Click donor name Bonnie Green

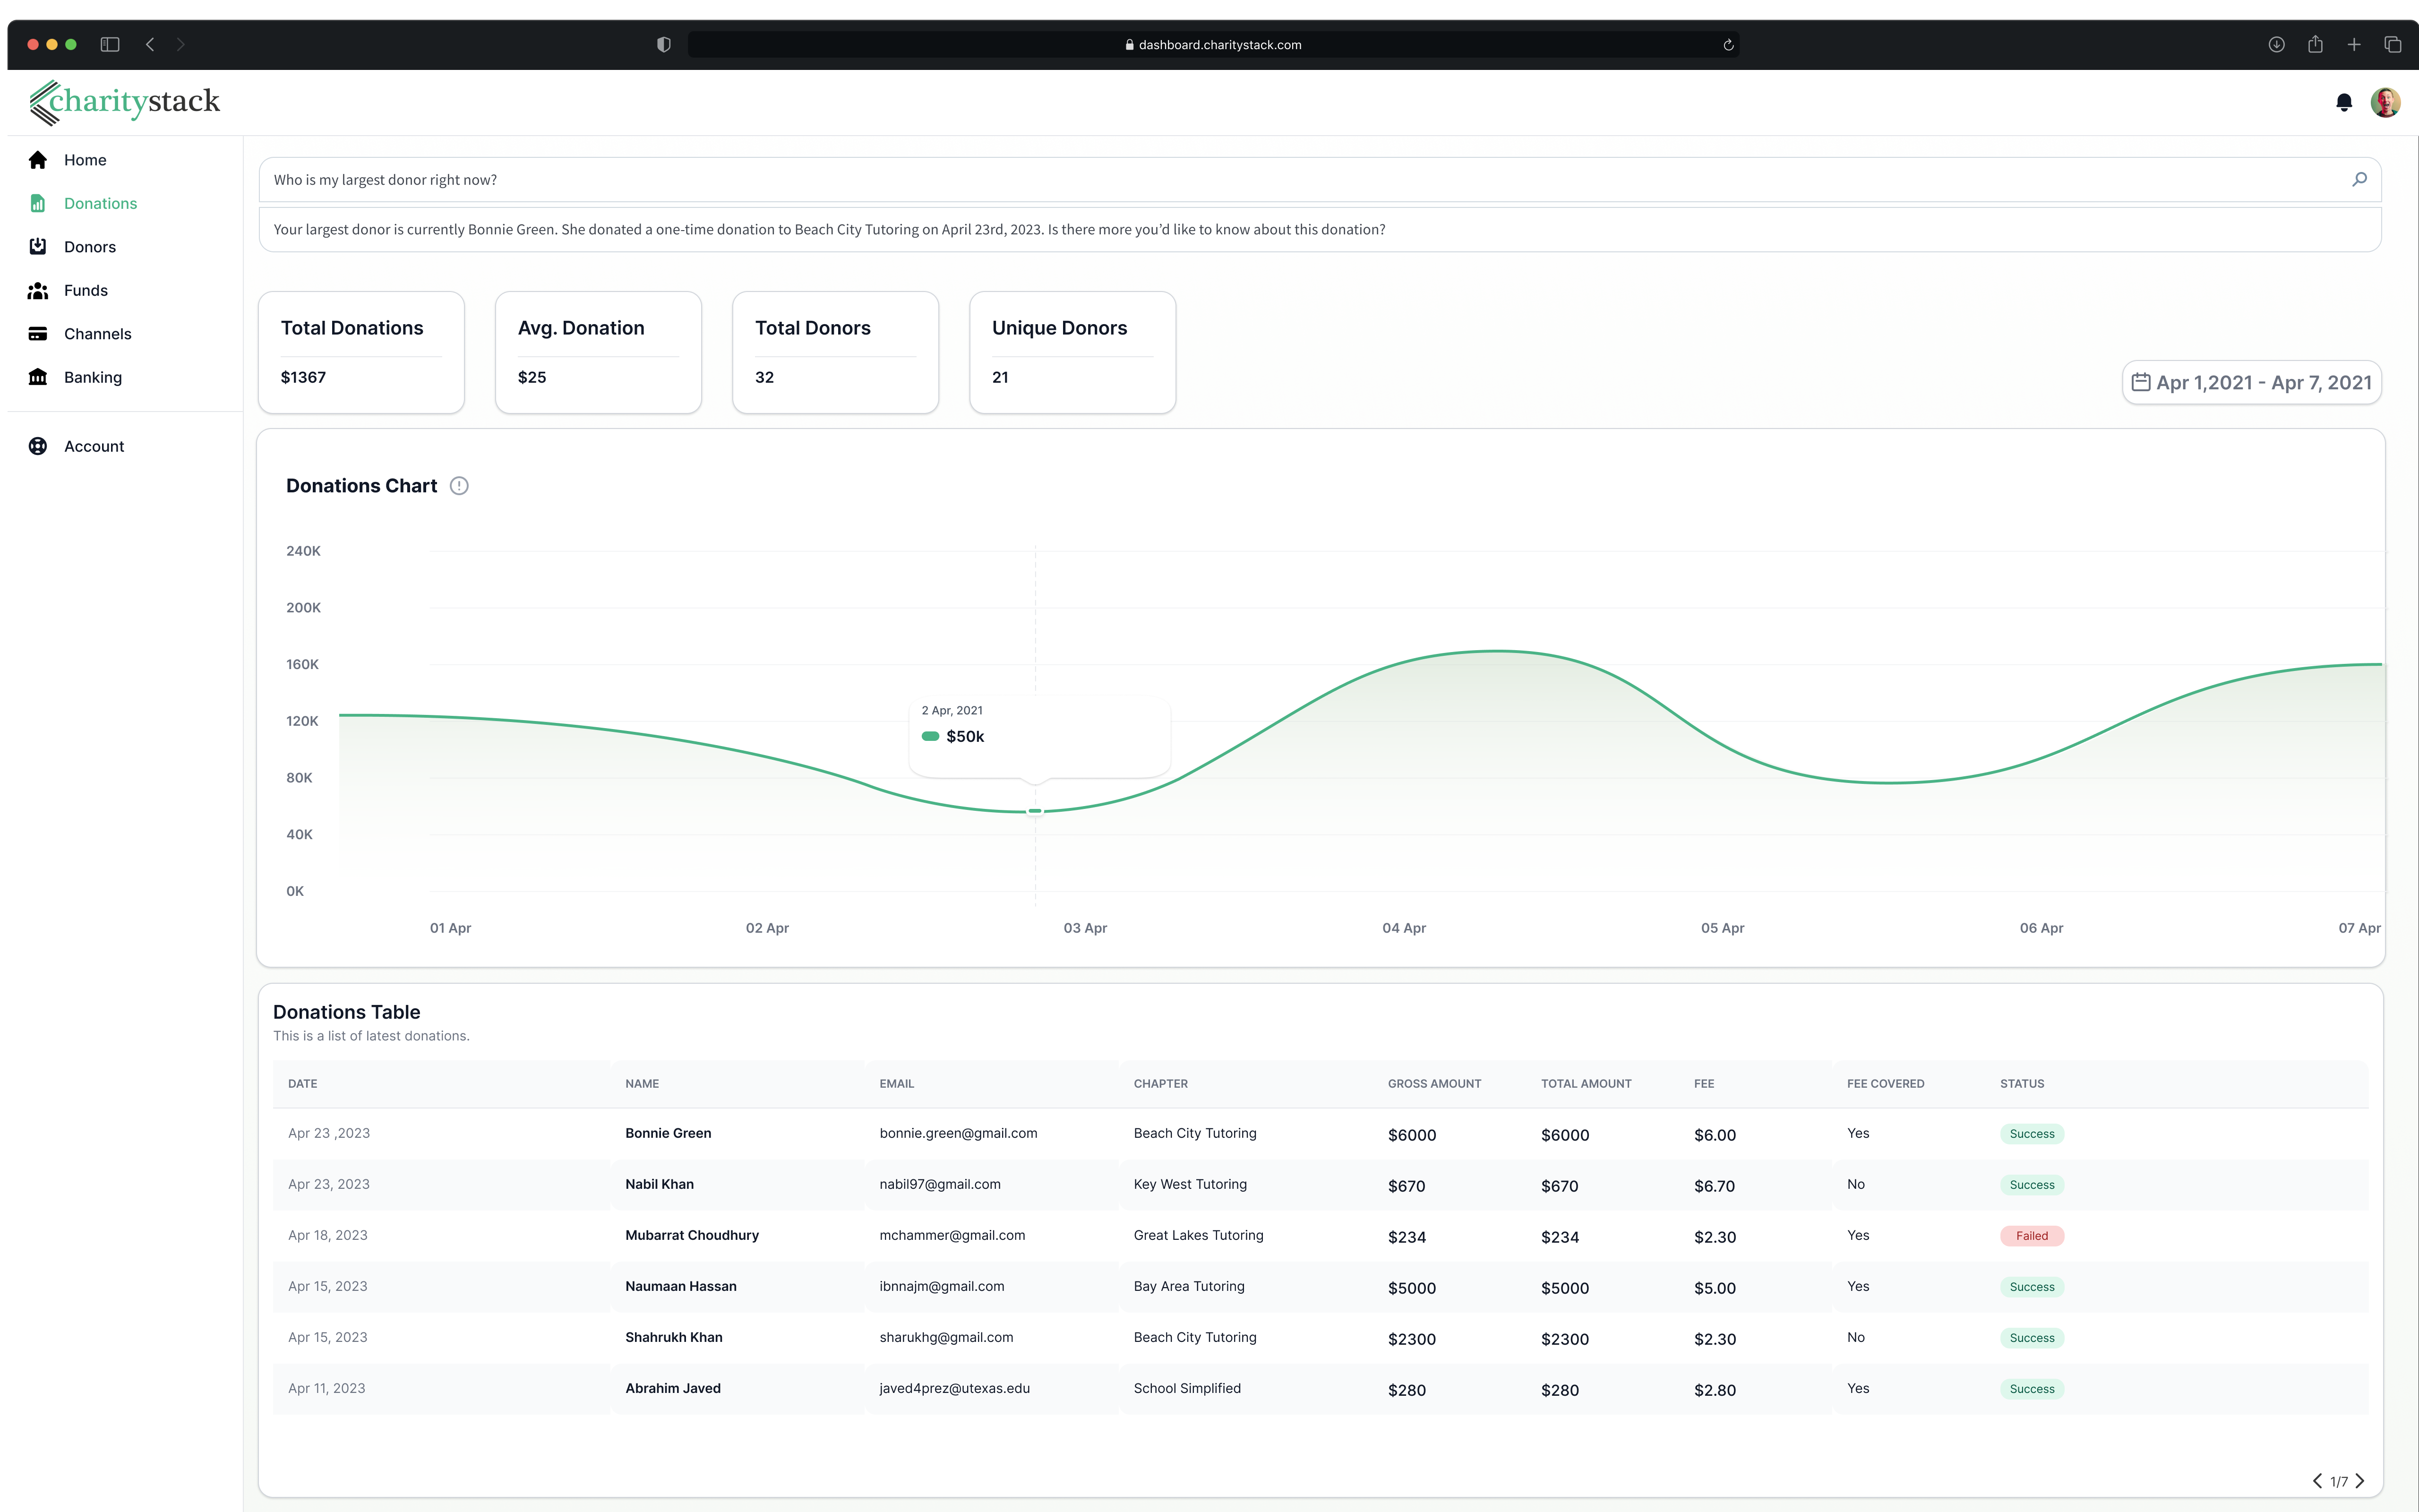(668, 1133)
